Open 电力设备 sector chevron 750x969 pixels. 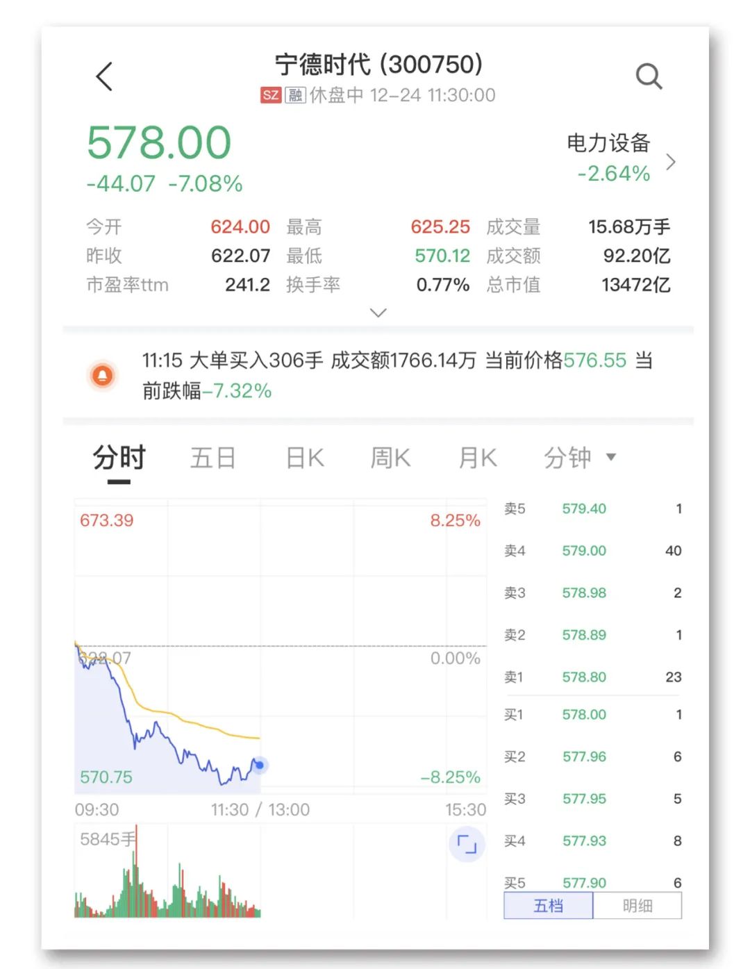670,162
